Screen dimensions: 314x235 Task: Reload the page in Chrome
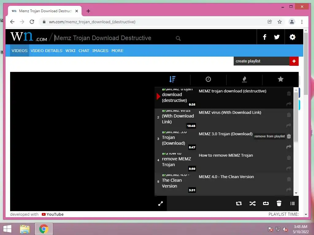tap(32, 22)
